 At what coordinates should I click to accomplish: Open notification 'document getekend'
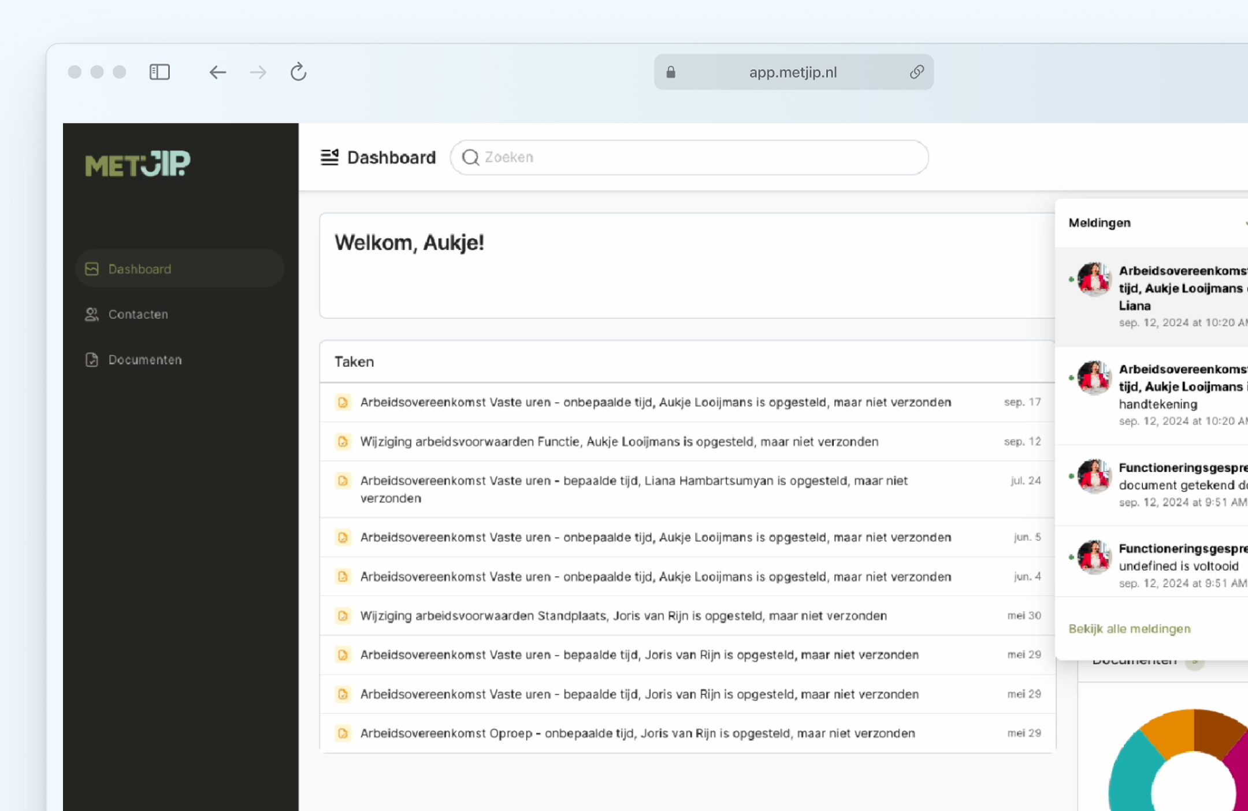1152,485
